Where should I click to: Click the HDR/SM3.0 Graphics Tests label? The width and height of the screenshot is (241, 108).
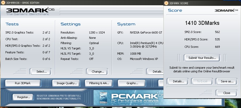[x=23, y=46]
